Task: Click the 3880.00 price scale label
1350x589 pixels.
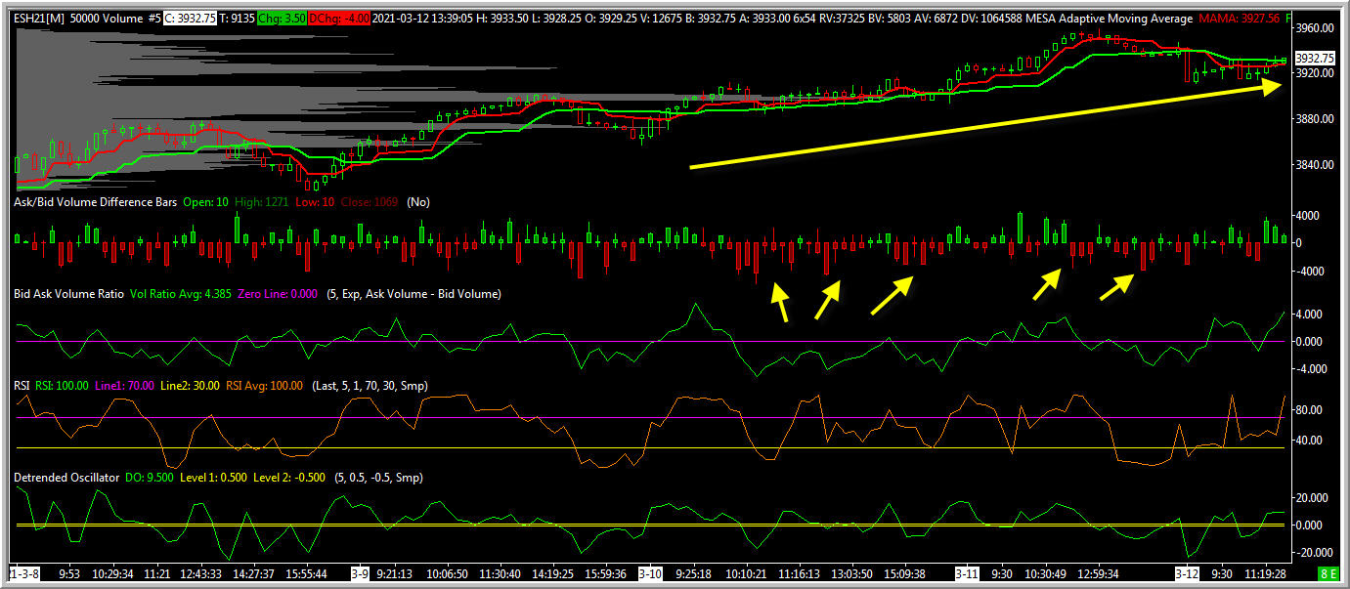Action: coord(1315,119)
